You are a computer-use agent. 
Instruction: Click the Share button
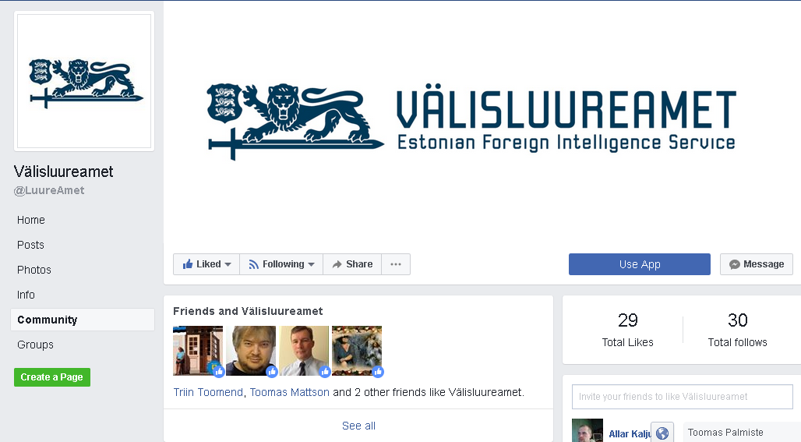pos(352,264)
